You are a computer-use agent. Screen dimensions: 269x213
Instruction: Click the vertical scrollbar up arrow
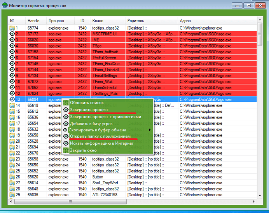tap(260, 19)
